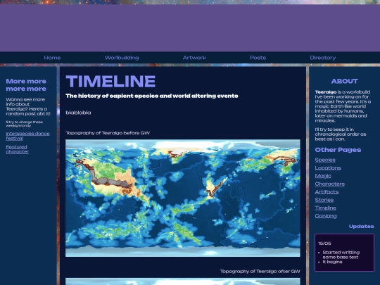380x285 pixels.
Task: Click the history of sapient species subtitle
Action: (152, 96)
